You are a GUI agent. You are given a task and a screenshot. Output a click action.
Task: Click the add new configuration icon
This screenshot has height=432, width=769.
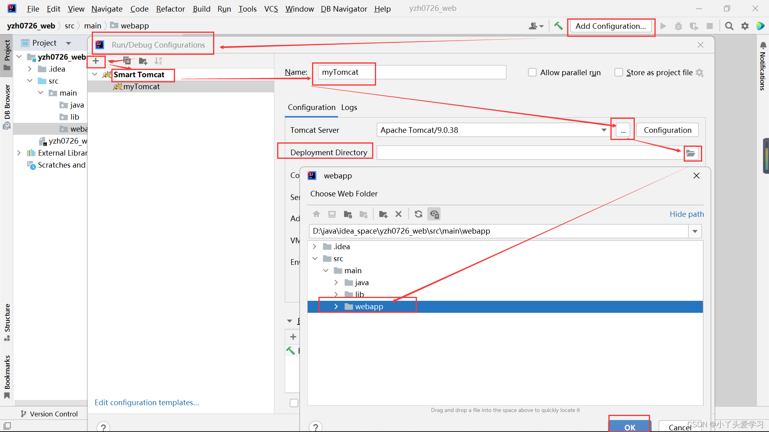coord(96,61)
